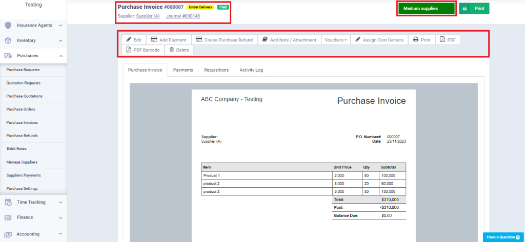Screen dimensions: 525x242
Task: Open Journal #000143 link
Action: pos(183,16)
